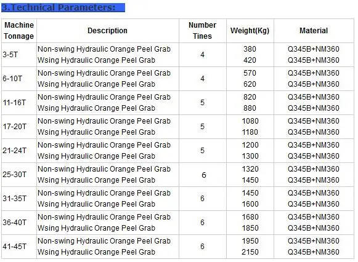Click 'Q345B+NM360' beside weight 620

point(314,84)
